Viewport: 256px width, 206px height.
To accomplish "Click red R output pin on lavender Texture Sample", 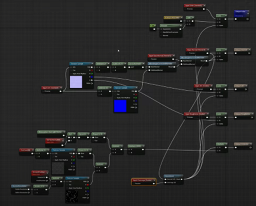I will point(92,70).
